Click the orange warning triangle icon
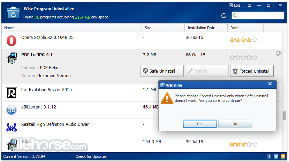The image size is (289, 162). tap(167, 98)
